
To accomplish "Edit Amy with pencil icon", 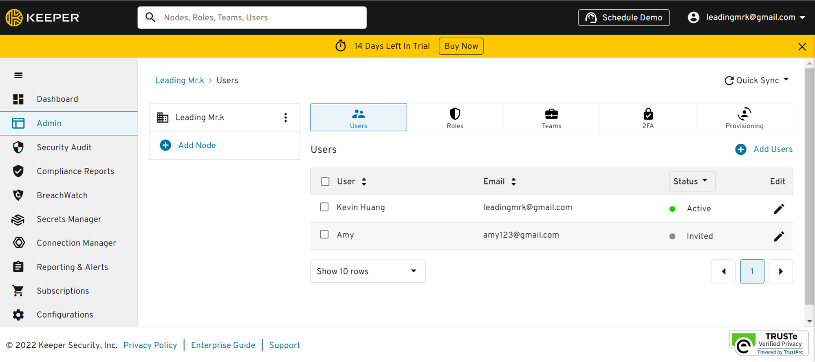I will [x=779, y=236].
